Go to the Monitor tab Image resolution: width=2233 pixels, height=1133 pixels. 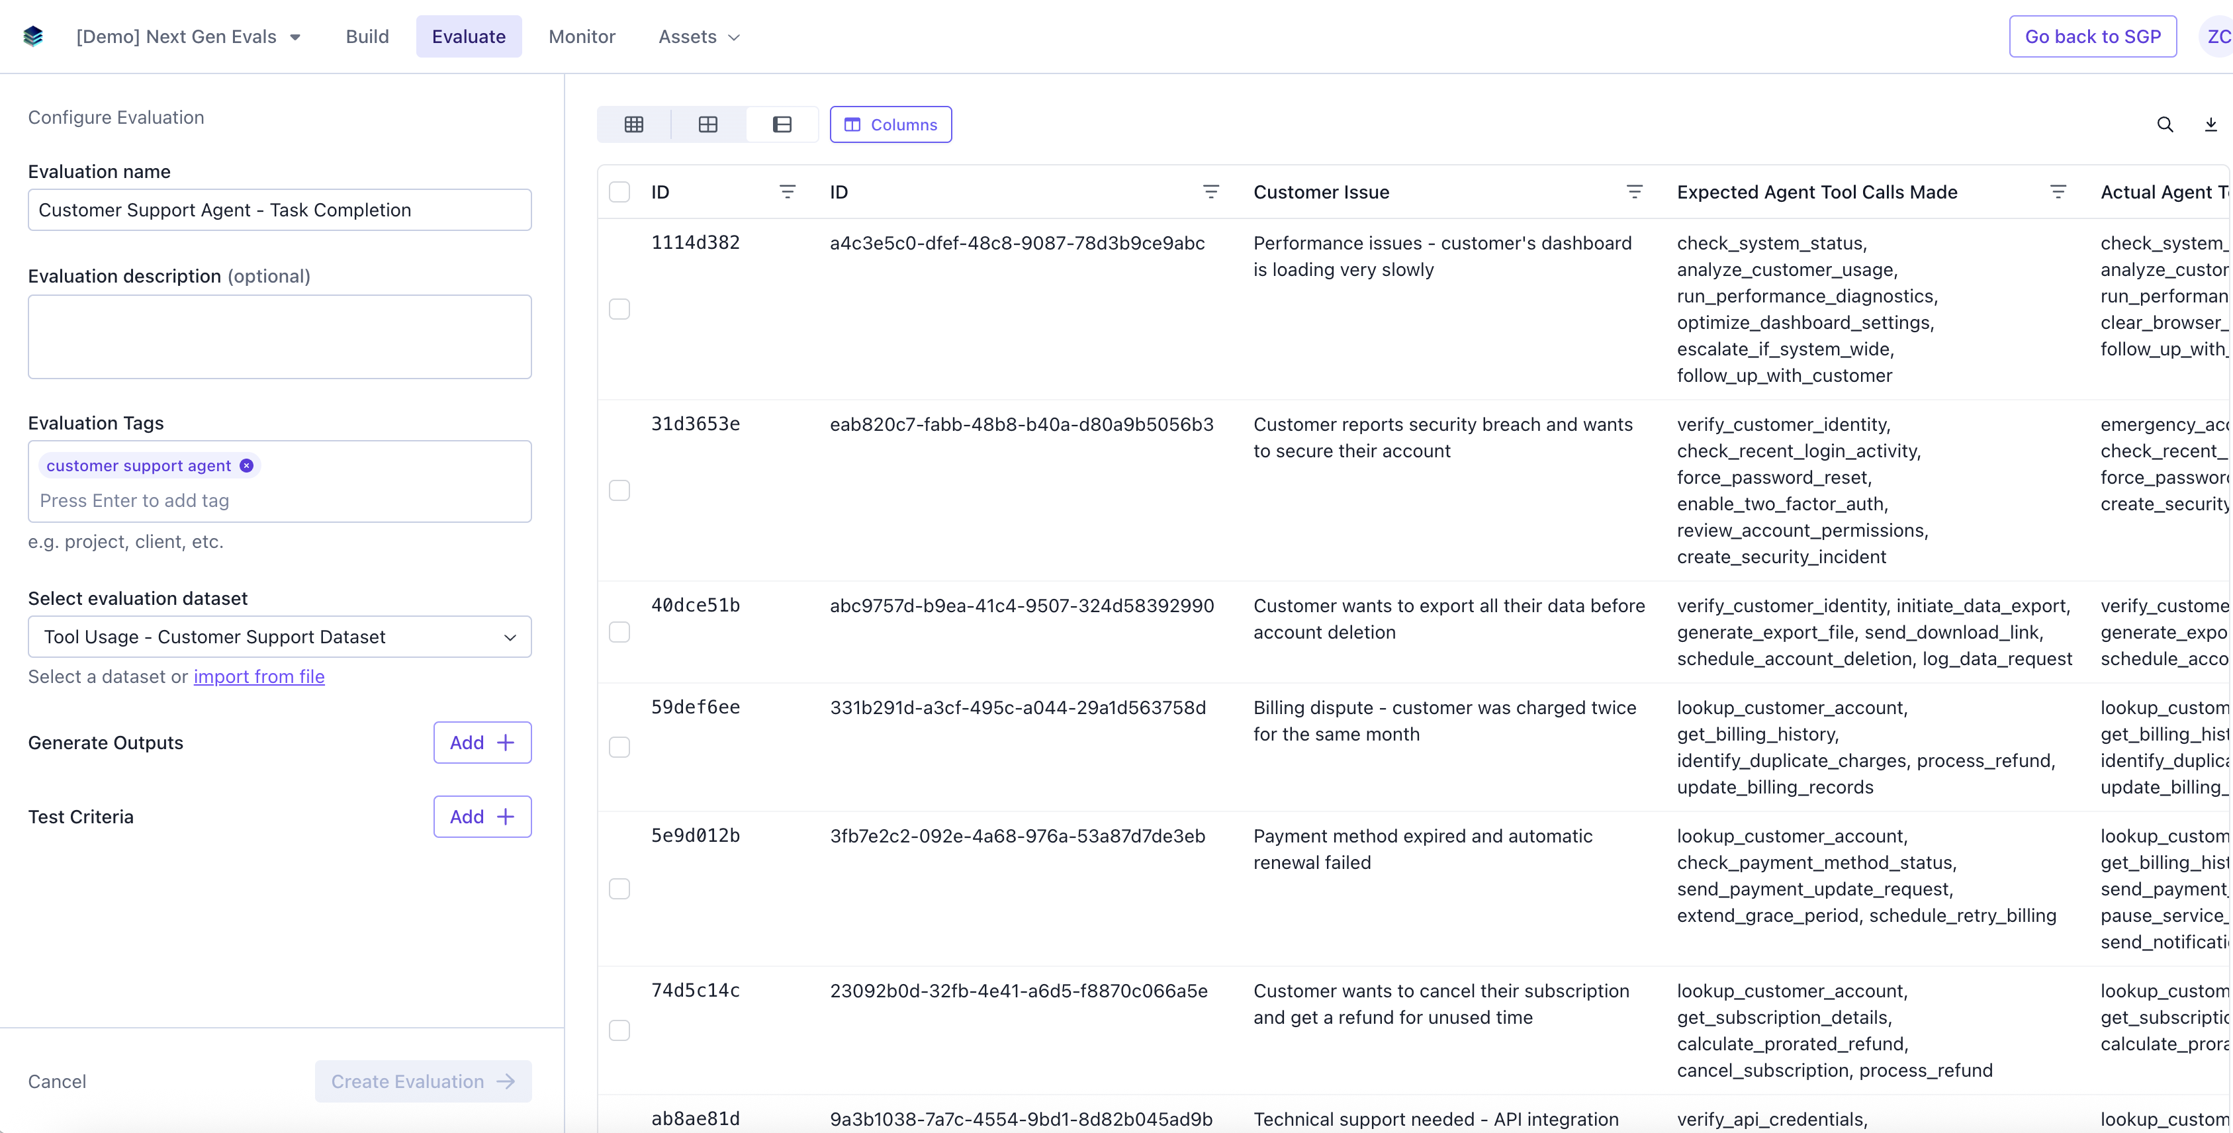(582, 36)
